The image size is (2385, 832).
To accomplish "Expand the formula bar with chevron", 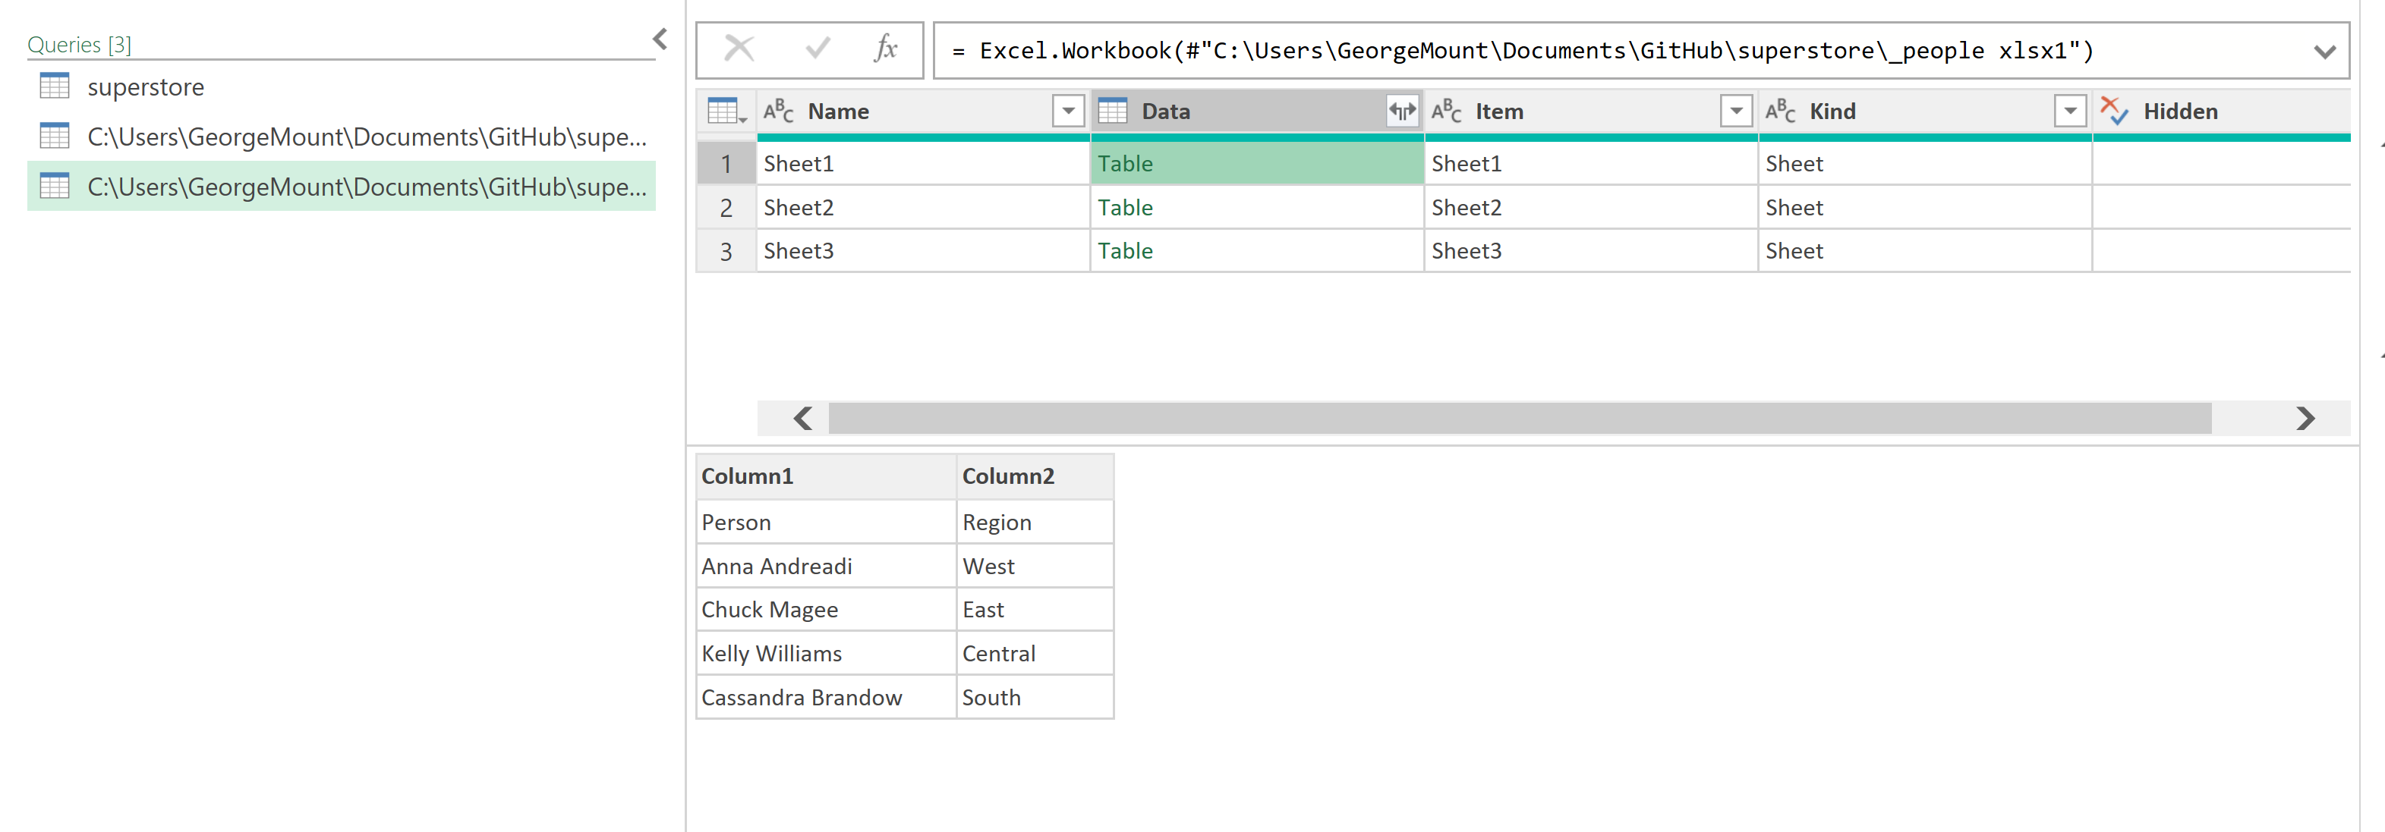I will coord(2324,52).
